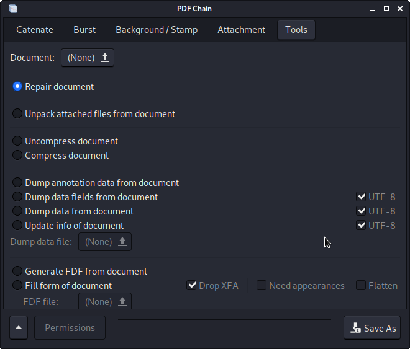410x349 pixels.
Task: Choose Generate FDF from document
Action: (x=80, y=272)
